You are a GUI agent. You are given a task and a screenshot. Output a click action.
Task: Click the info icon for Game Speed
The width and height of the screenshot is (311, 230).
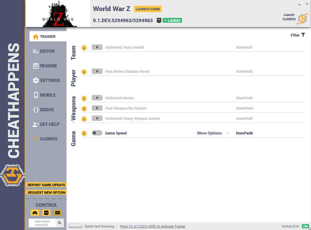pos(84,134)
